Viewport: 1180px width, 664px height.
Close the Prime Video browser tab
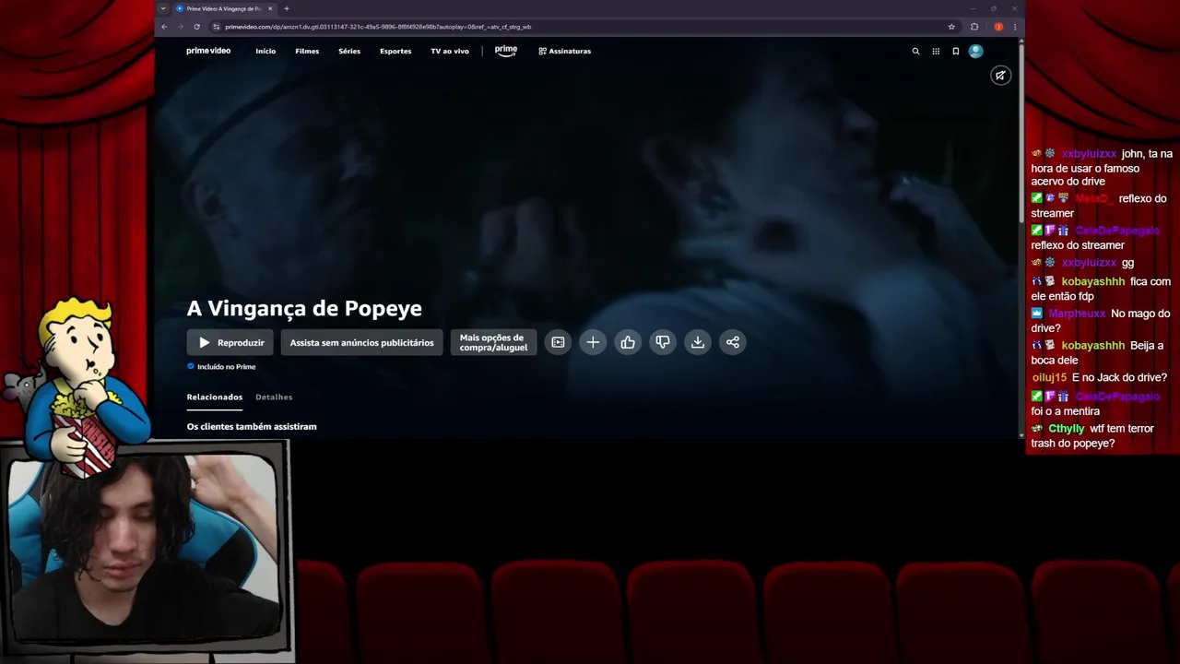[270, 8]
